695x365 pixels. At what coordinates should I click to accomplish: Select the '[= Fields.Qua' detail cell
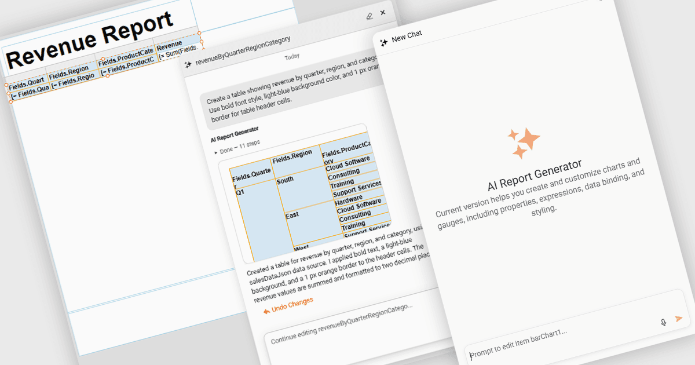30,92
